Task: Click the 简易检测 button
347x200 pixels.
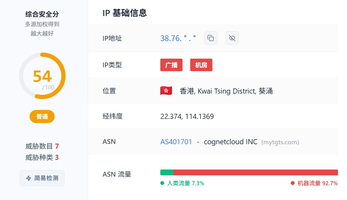Action: [42, 178]
